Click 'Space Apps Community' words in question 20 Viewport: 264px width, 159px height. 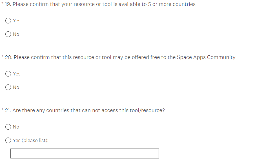[206, 57]
